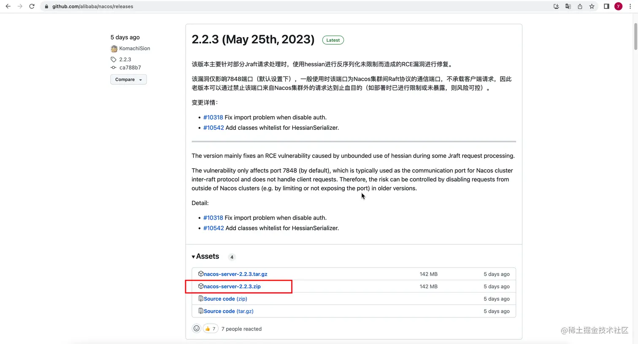Image resolution: width=638 pixels, height=344 pixels.
Task: Open #10542 under the English Detail section
Action: pyautogui.click(x=214, y=228)
